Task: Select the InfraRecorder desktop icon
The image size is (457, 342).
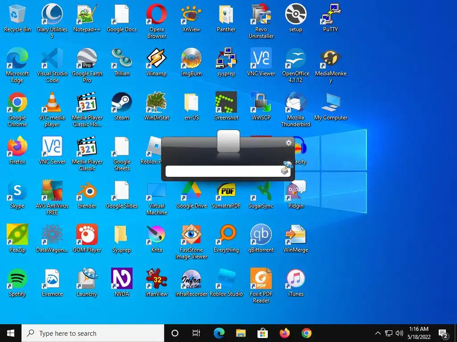Action: tap(191, 283)
